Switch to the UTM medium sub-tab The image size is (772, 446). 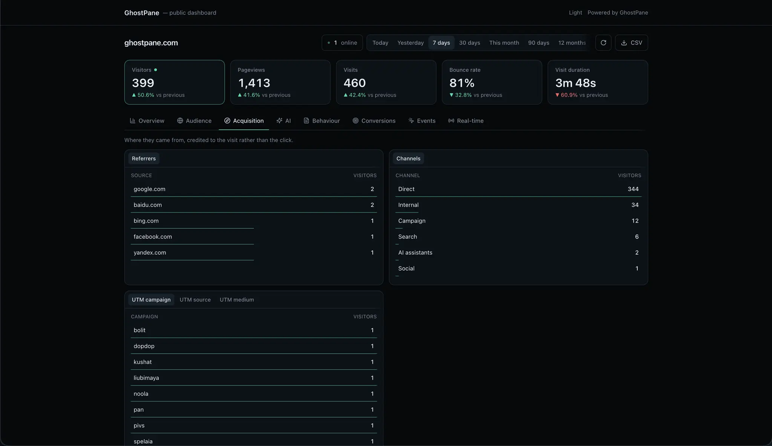(x=237, y=300)
